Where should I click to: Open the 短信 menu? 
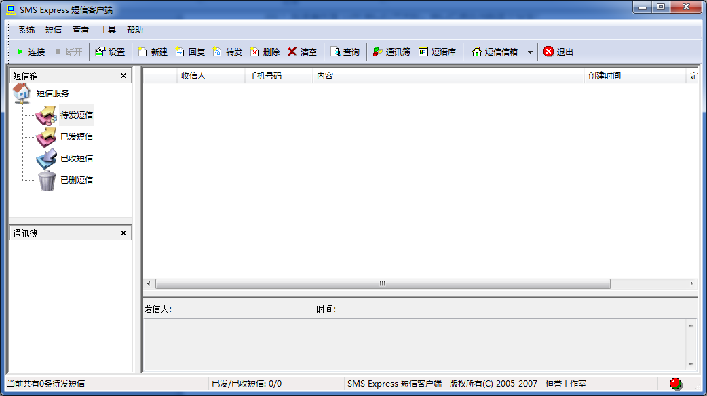(54, 30)
